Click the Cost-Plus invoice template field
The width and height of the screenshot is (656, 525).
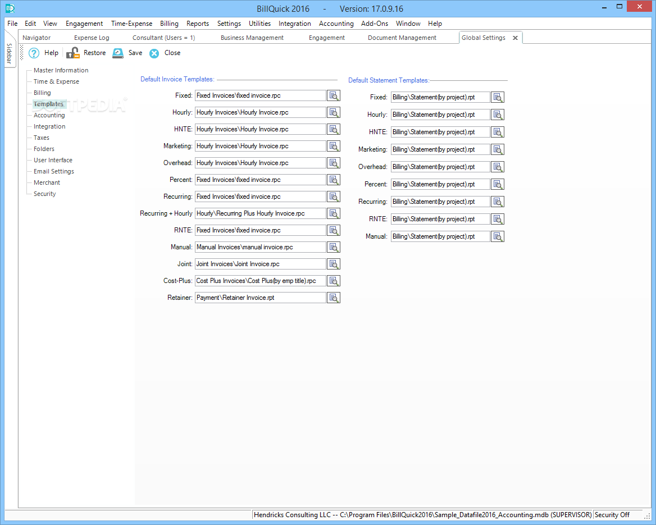click(x=260, y=281)
